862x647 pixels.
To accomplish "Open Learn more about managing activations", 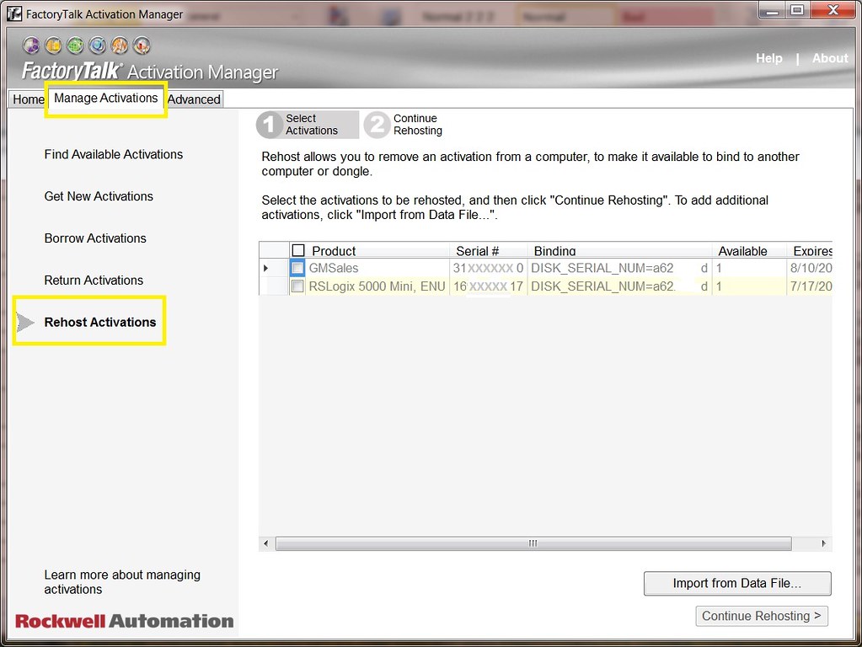I will click(x=122, y=581).
